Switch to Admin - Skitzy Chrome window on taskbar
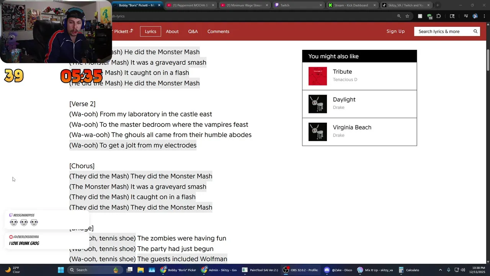Viewport: 490px width, 276px height. 219,270
